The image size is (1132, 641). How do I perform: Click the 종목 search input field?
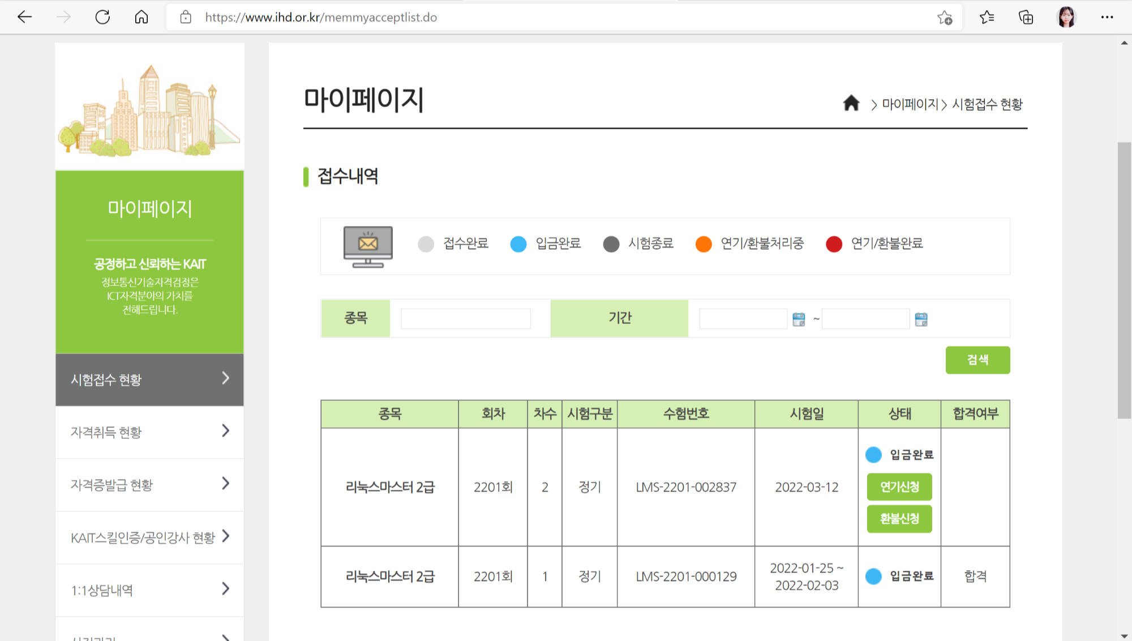465,319
